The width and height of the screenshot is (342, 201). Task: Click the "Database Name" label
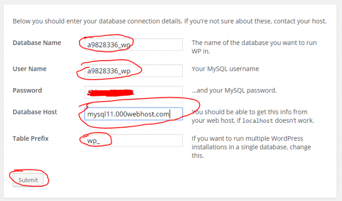pos(37,43)
